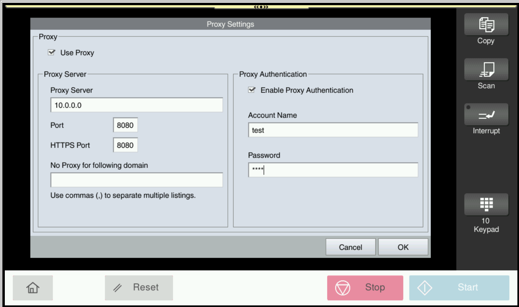Image resolution: width=519 pixels, height=307 pixels.
Task: Click the Password field
Action: (333, 170)
